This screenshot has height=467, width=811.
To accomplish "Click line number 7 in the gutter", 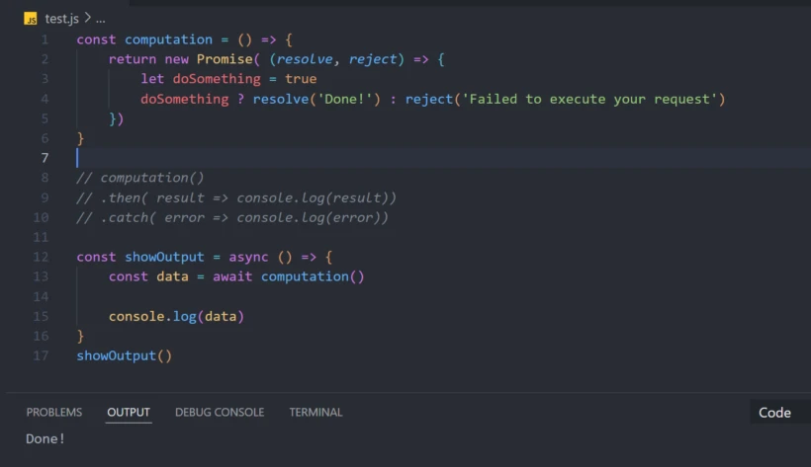I will pos(45,158).
